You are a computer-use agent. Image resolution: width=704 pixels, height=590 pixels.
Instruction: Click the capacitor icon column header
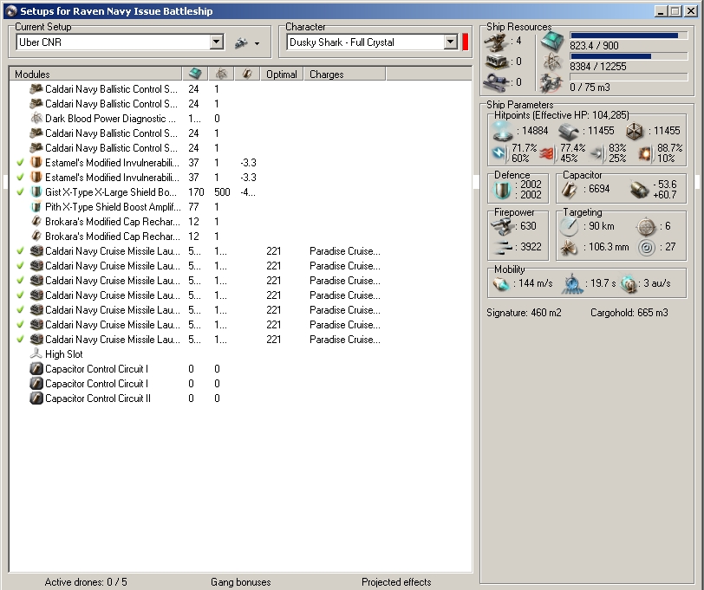tap(247, 74)
